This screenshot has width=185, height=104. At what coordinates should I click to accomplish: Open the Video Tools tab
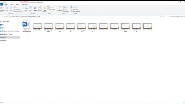click(x=25, y=4)
